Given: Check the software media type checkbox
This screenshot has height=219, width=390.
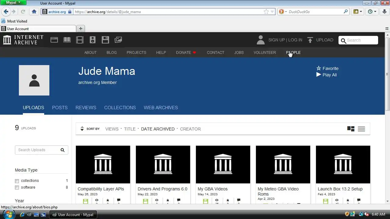Looking at the screenshot, I should 17,188.
